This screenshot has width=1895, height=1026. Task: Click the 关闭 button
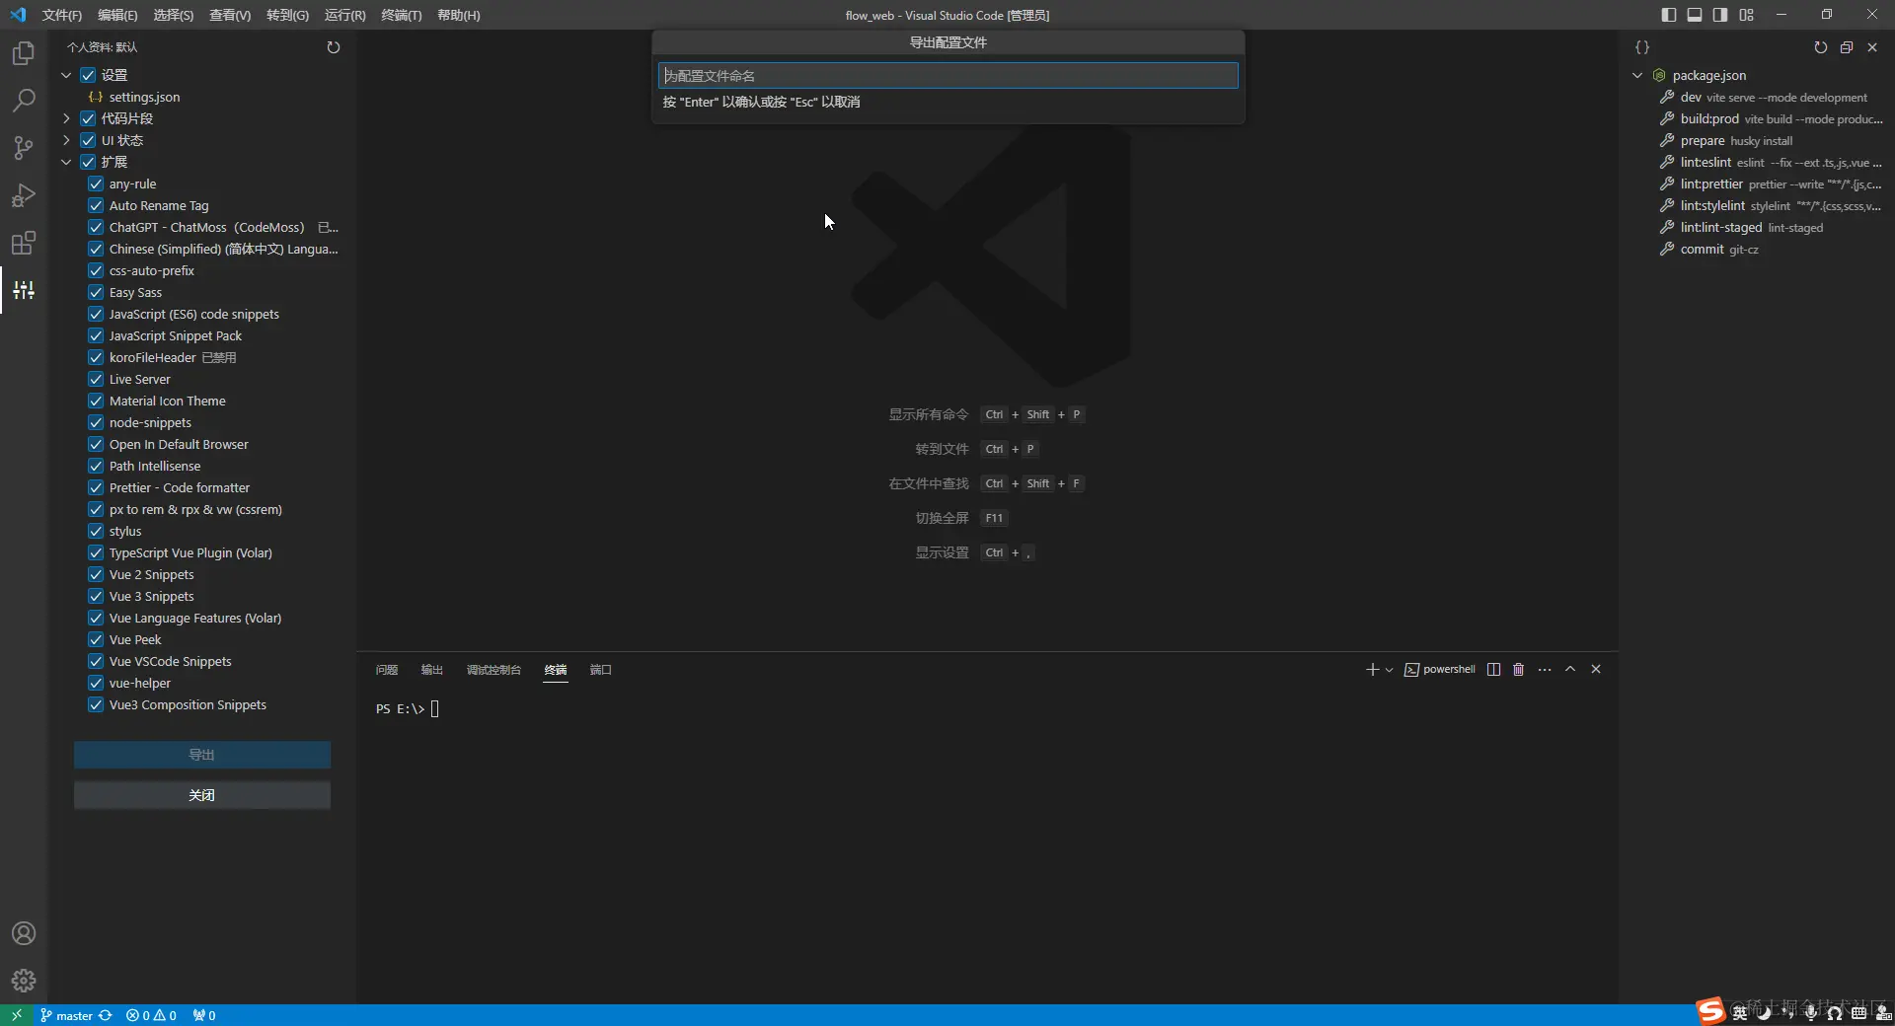coord(202,795)
